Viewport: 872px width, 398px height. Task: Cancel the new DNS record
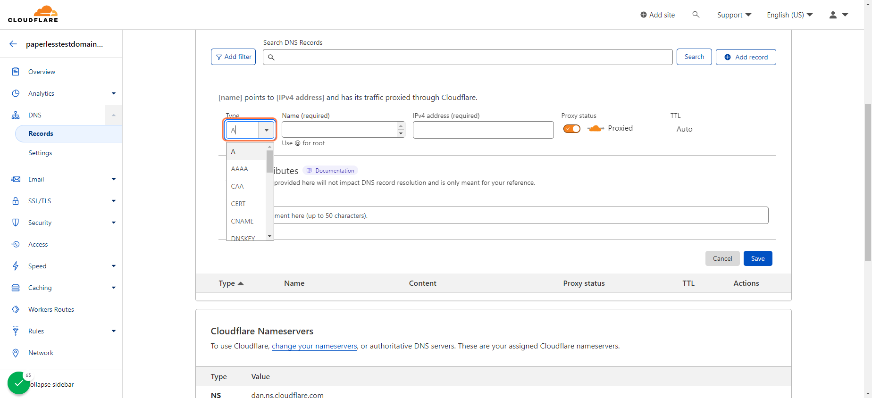[x=722, y=258]
